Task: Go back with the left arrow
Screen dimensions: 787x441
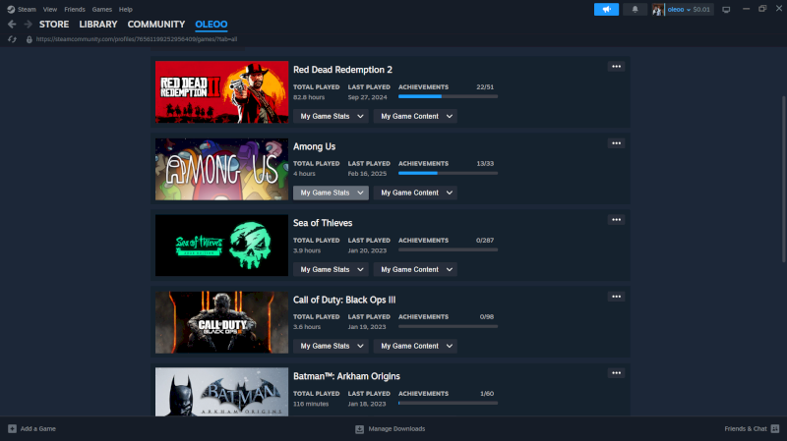Action: 12,24
